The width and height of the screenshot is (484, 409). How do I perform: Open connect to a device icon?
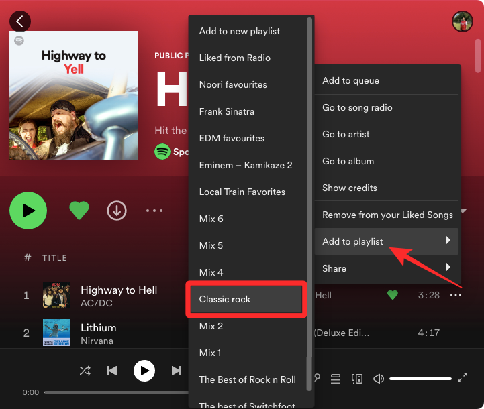click(357, 378)
